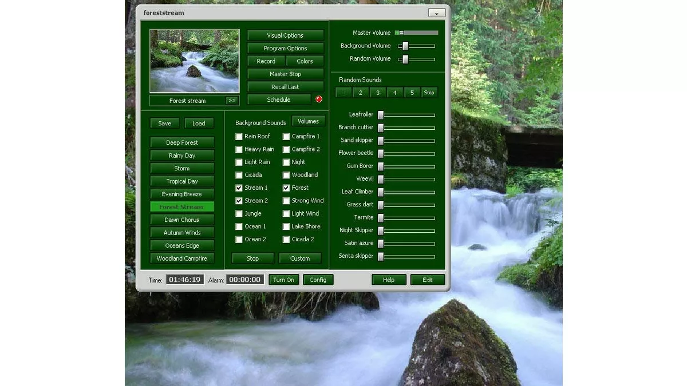Click the red Schedule indicator light
The image size is (687, 386).
point(318,98)
